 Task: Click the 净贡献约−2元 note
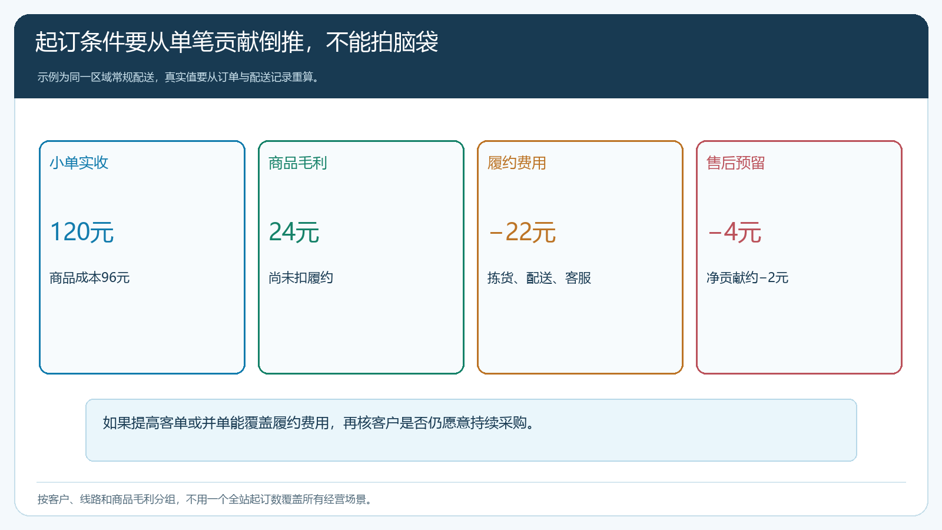tap(748, 277)
